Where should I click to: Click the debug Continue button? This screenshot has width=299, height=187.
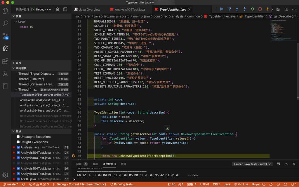(x=222, y=9)
